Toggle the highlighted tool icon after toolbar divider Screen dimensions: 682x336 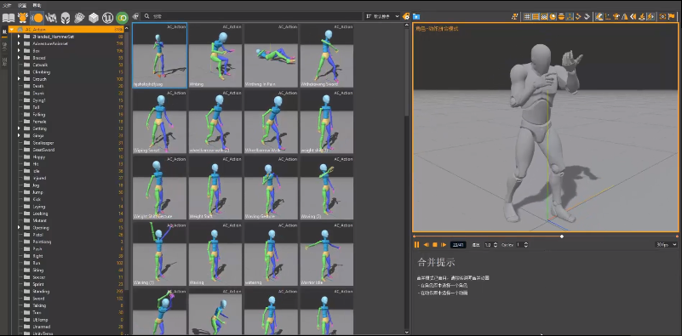599,16
